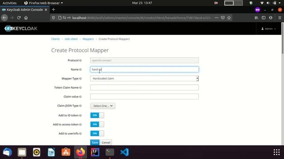The width and height of the screenshot is (284, 159).
Task: Open the Admin user dropdown
Action: tap(268, 29)
